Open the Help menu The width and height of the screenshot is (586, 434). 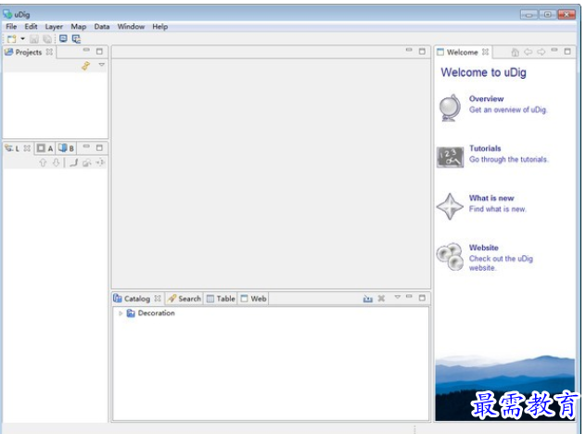tap(160, 27)
